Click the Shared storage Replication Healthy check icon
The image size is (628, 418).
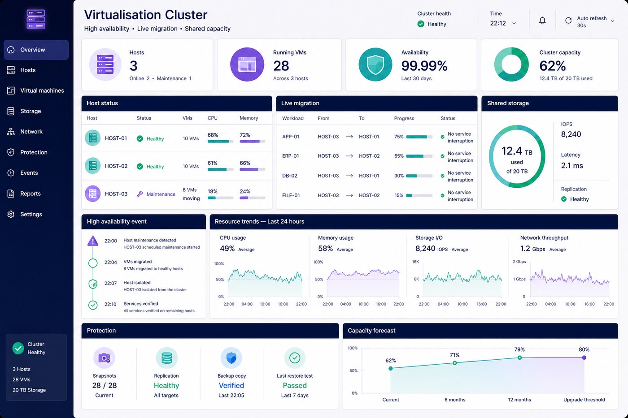pyautogui.click(x=564, y=199)
